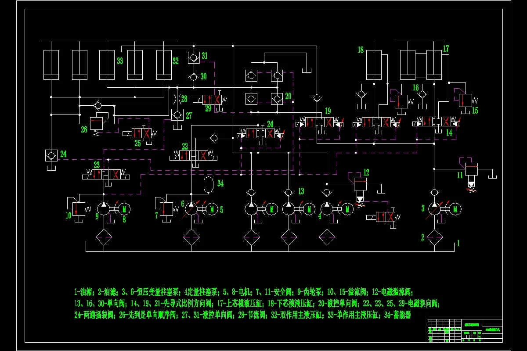The width and height of the screenshot is (527, 351).
Task: Pick the fixed piston pump labeled 4
Action: [x=326, y=209]
